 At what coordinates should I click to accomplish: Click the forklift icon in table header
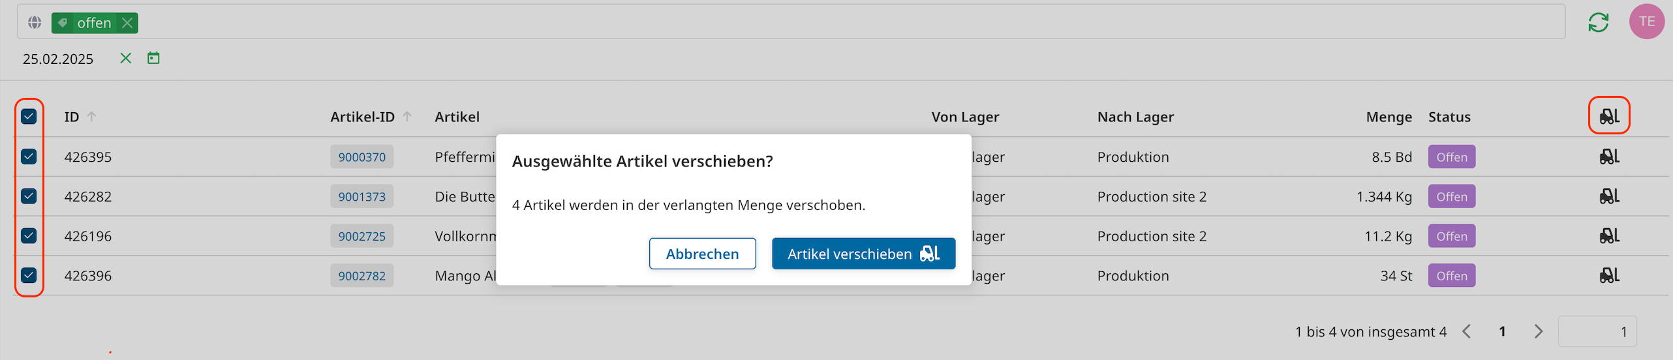(x=1609, y=116)
